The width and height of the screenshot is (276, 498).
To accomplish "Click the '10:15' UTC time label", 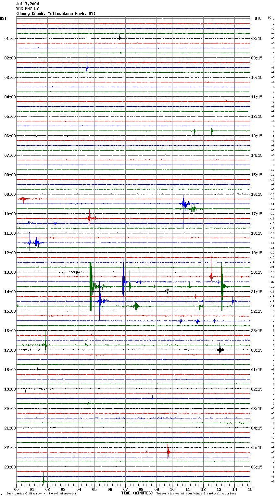I will pos(257,78).
